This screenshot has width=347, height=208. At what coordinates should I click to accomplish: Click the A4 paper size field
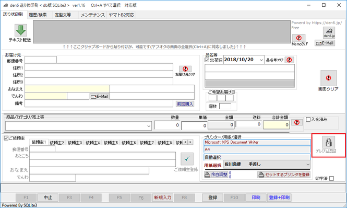coord(257,149)
